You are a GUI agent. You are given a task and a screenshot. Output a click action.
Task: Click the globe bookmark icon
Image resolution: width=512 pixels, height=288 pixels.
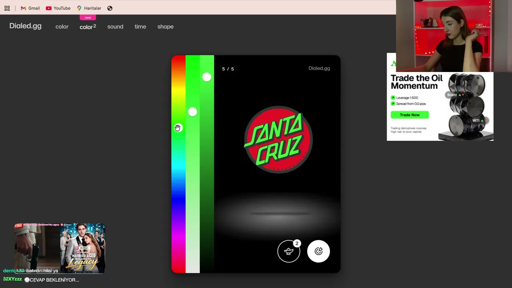coord(110,8)
